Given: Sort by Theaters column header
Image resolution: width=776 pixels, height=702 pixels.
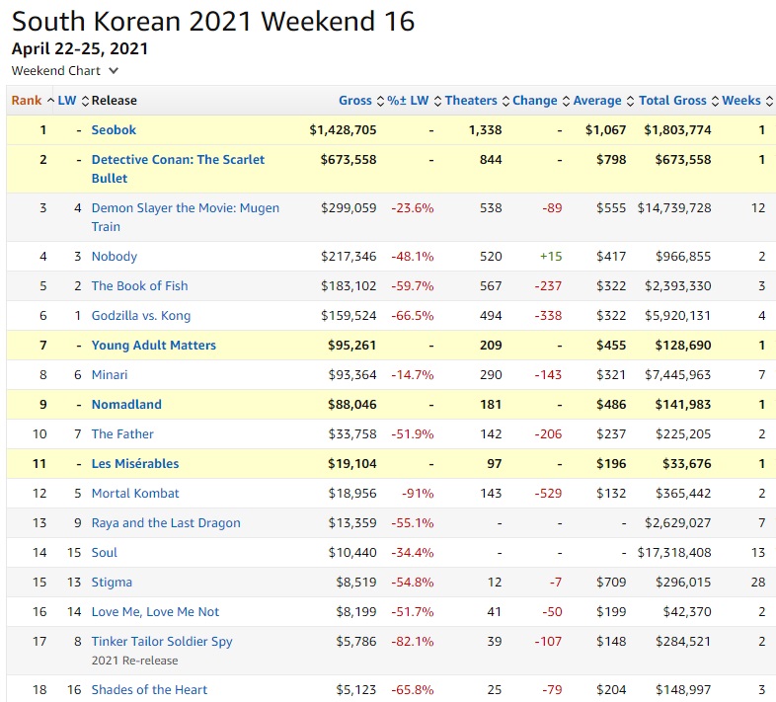Looking at the screenshot, I should click(471, 101).
